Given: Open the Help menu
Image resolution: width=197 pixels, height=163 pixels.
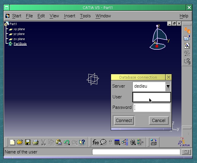Looking at the screenshot, I should tap(184, 16).
